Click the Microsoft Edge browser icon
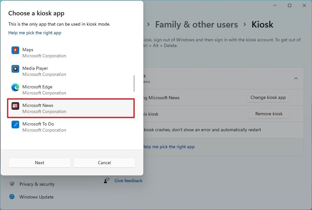 [x=15, y=87]
